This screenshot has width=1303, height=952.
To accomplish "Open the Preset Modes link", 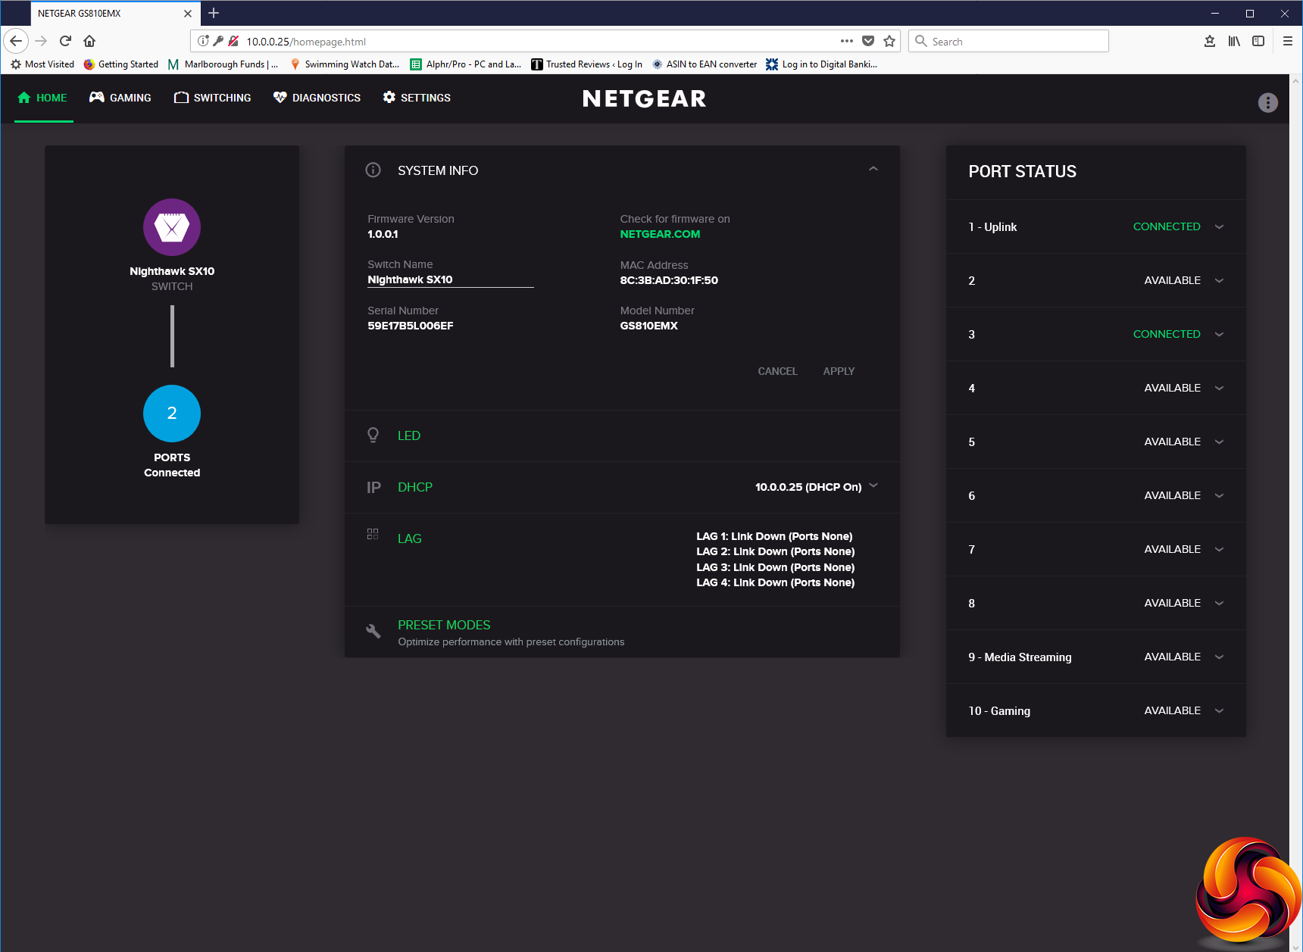I will (444, 625).
